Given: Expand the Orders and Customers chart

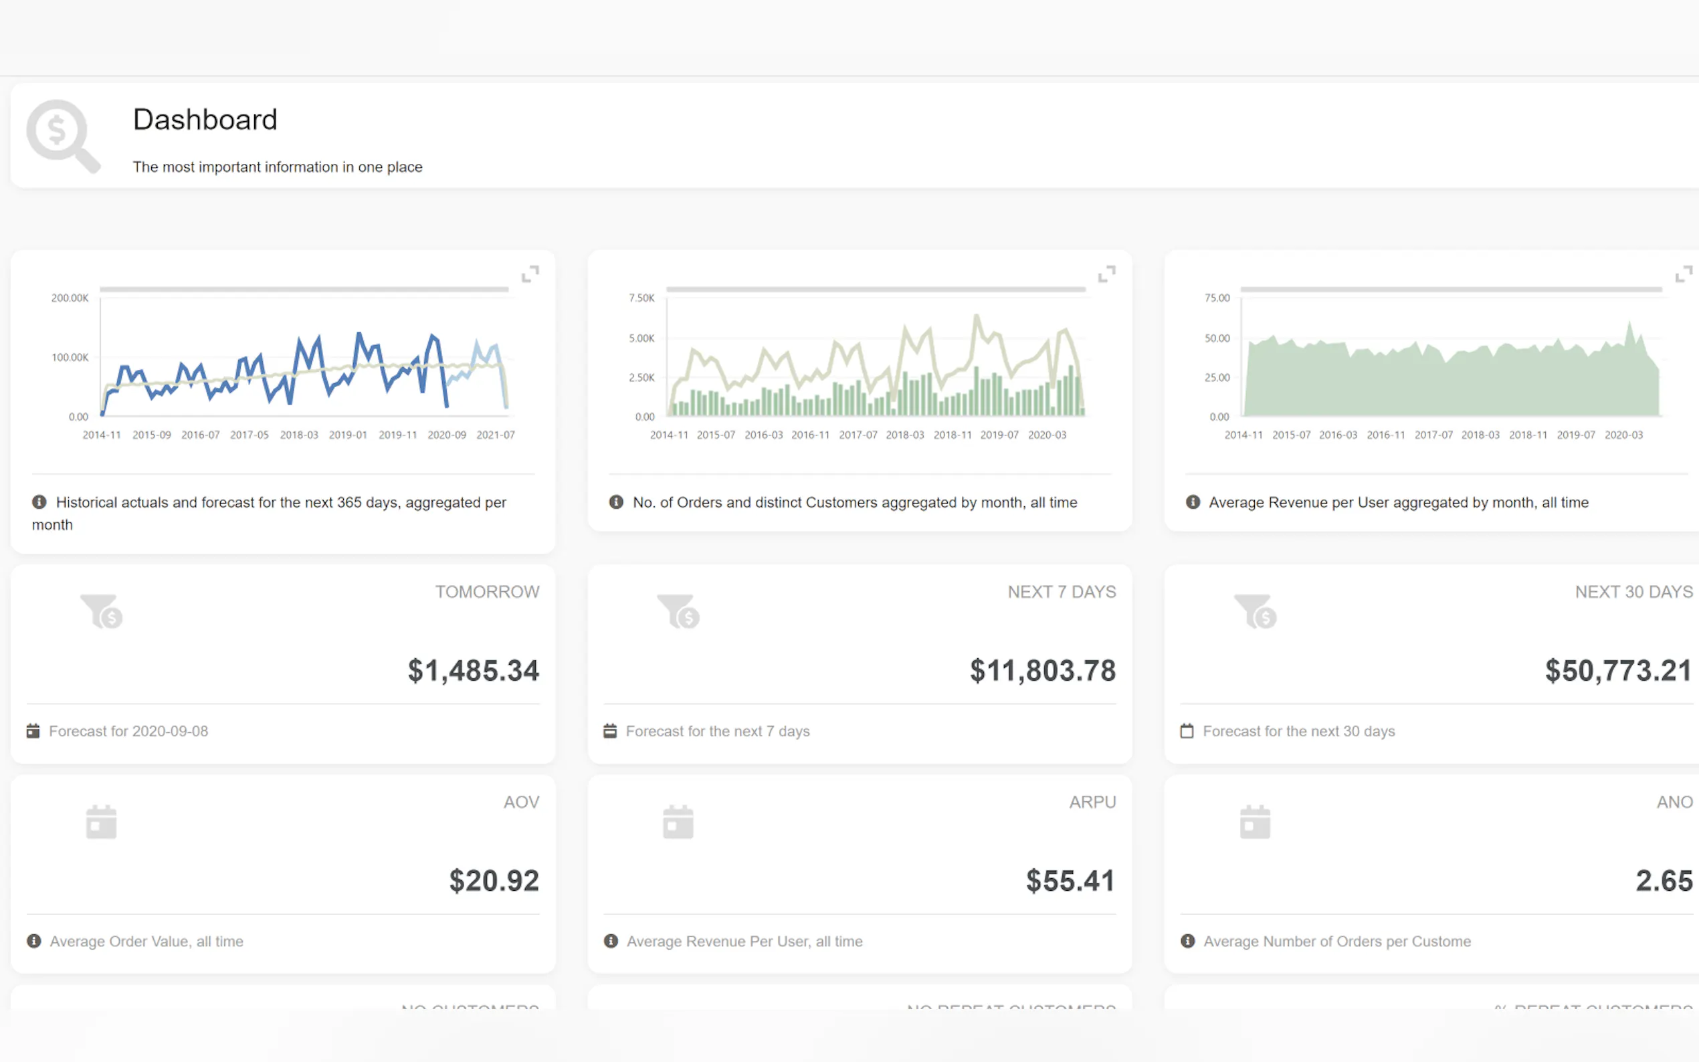Looking at the screenshot, I should pos(1106,274).
